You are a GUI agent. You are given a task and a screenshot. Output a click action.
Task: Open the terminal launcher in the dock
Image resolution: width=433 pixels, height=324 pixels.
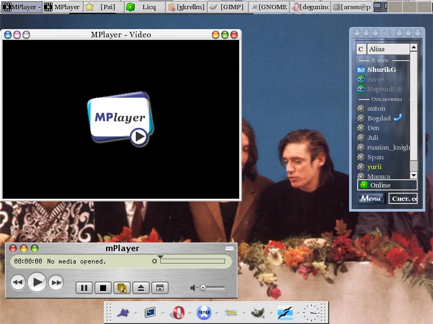coord(150,313)
